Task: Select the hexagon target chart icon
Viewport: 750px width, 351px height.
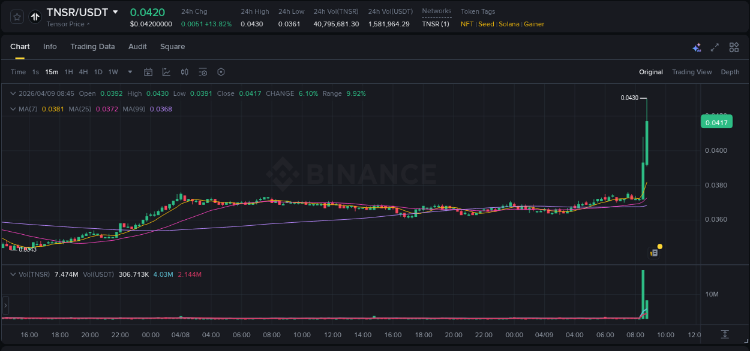Action: (x=221, y=72)
